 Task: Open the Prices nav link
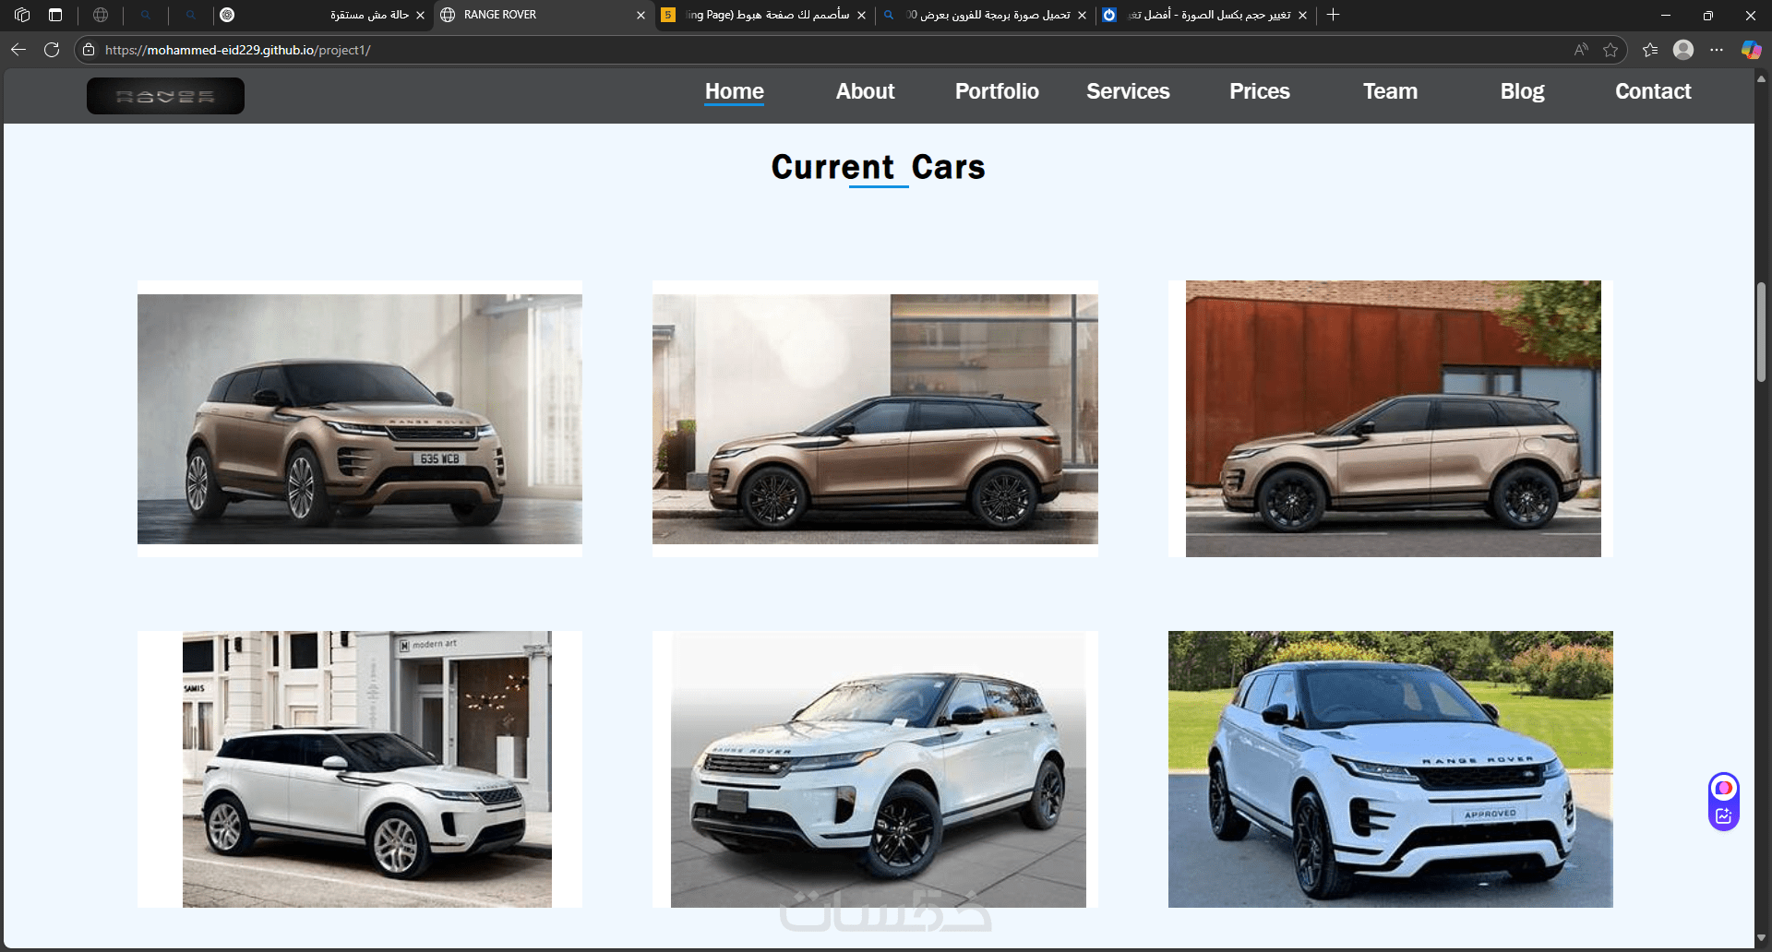tap(1260, 91)
